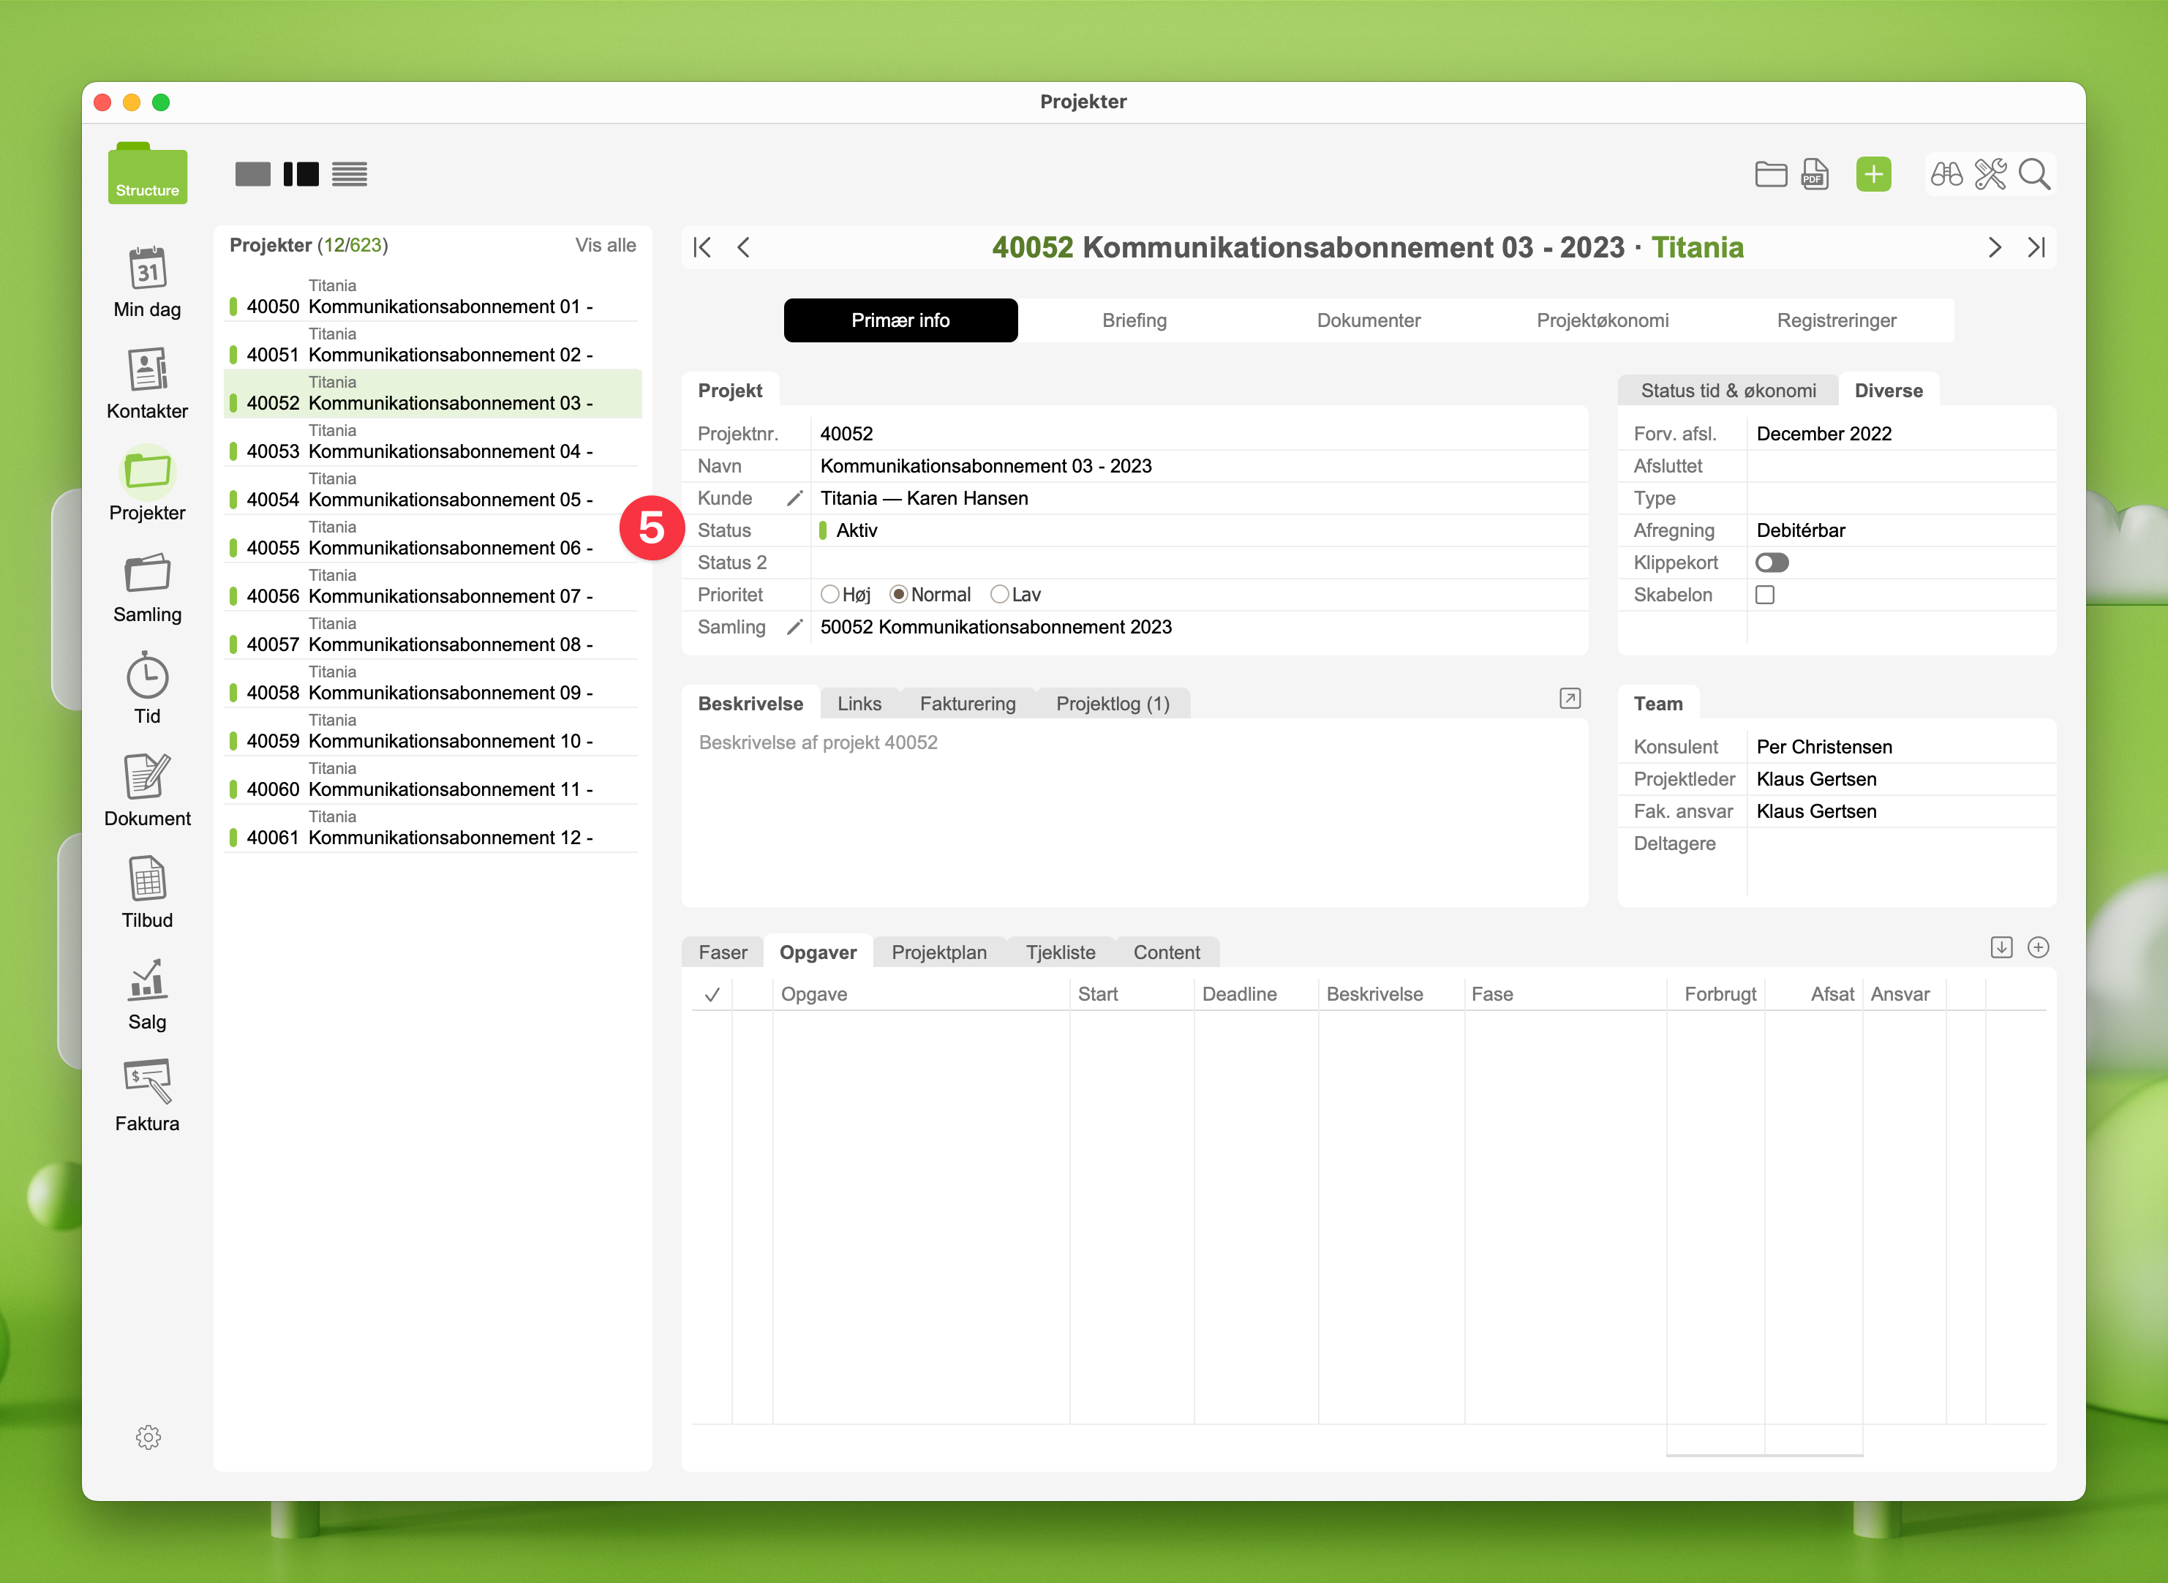2168x1583 pixels.
Task: Click the wrench and screwdriver tools icon
Action: point(1990,174)
